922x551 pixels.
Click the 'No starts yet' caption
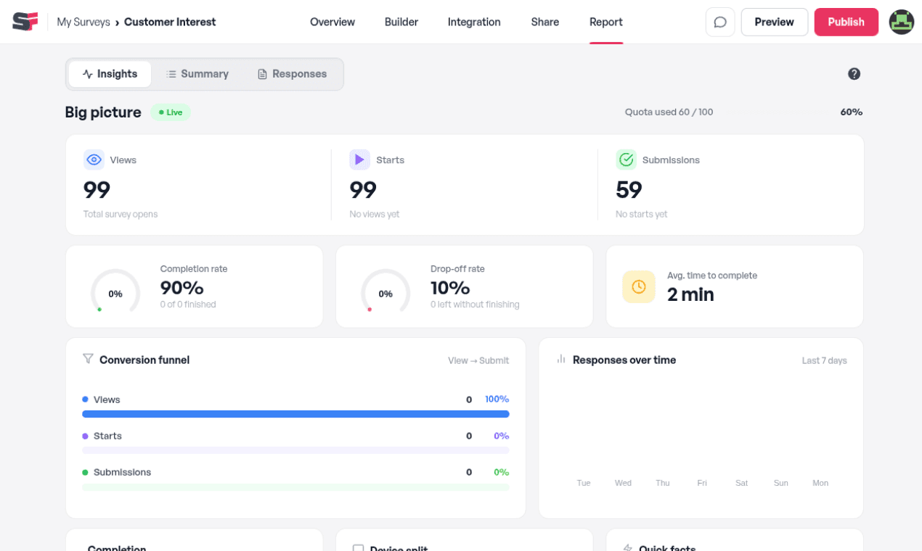click(642, 215)
